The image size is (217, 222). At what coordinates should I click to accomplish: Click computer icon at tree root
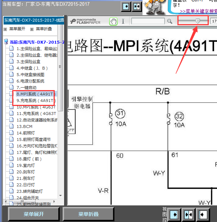coord(6,42)
